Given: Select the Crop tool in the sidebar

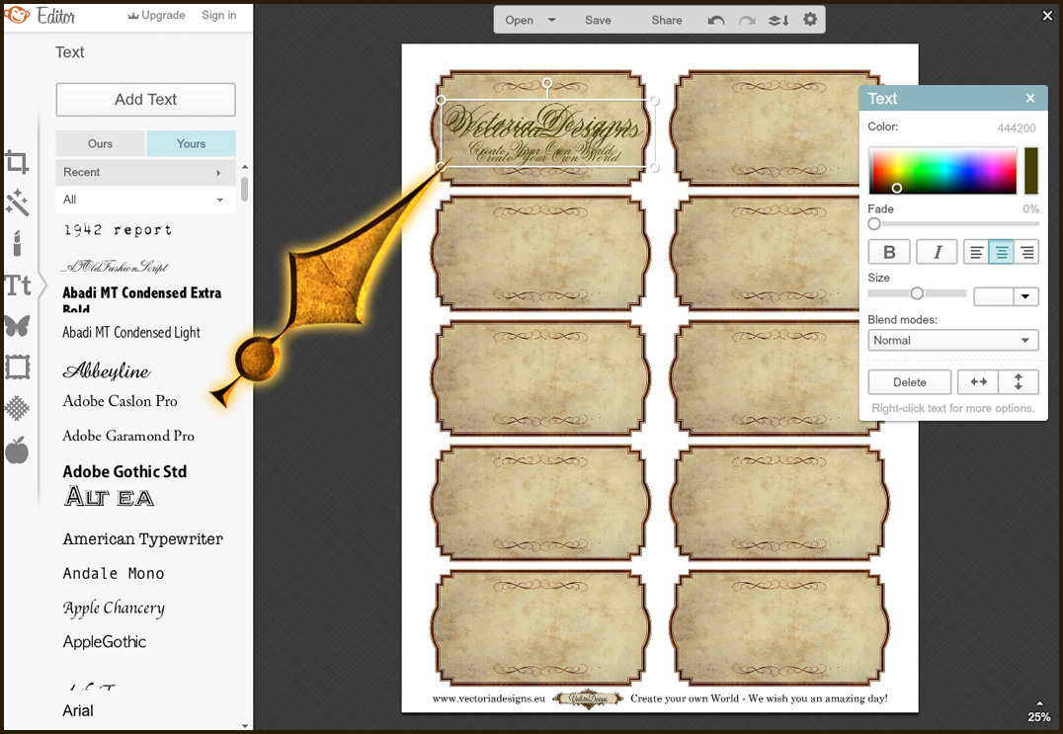Looking at the screenshot, I should coord(17,163).
